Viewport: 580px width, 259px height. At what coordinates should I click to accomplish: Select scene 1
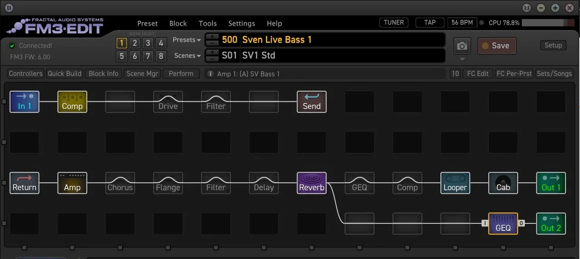tap(121, 43)
